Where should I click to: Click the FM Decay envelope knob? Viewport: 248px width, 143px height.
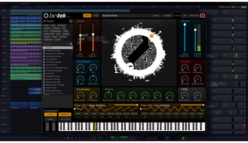pos(93,95)
